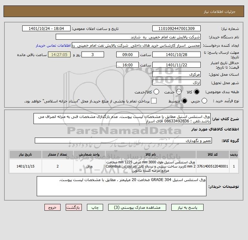This screenshot has width=248, height=240.
Task: Click the ردیف column header
Action: pyautogui.click(x=234, y=154)
